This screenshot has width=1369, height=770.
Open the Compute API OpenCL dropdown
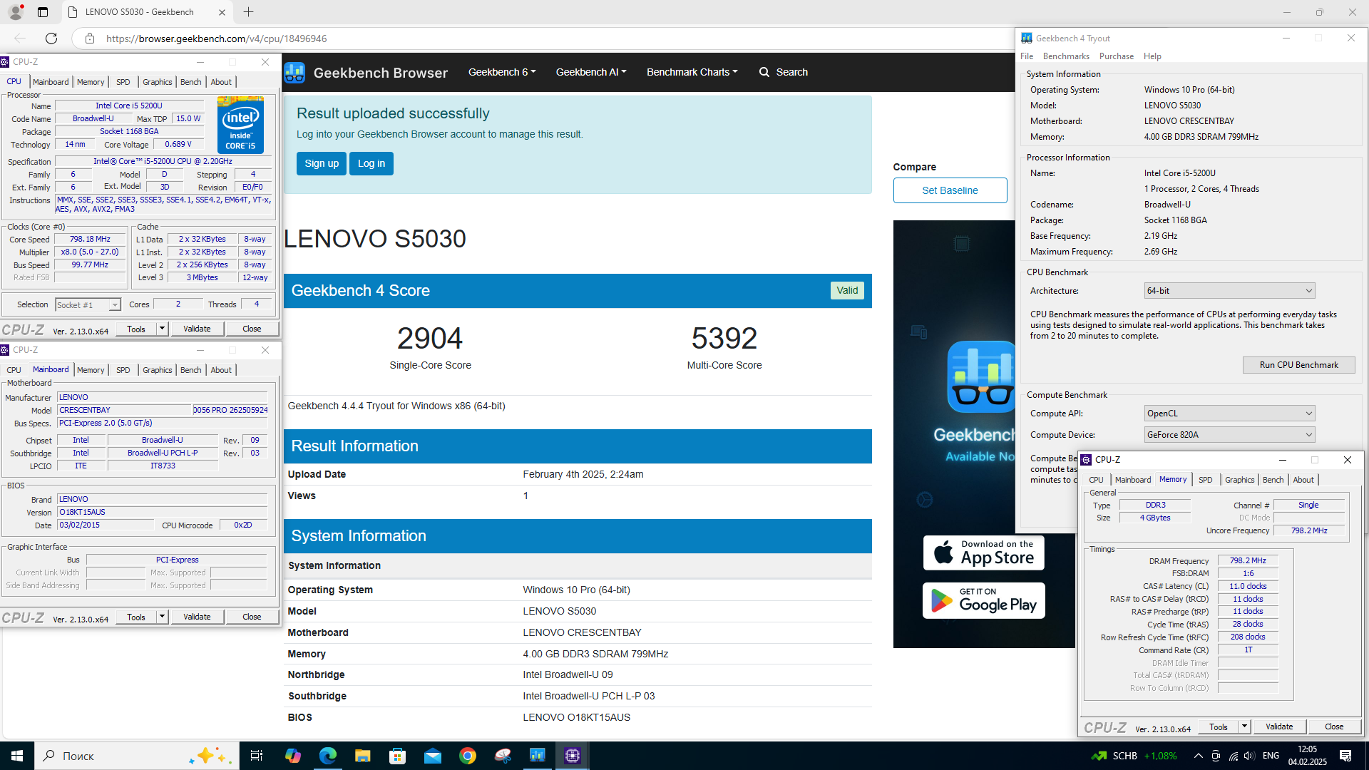tap(1229, 414)
